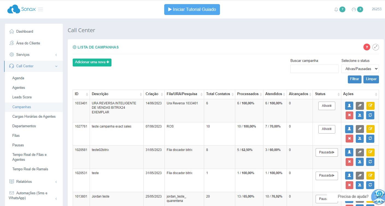Open the Selecione o status dropdown
Screen dimensions: 385x206
point(360,69)
